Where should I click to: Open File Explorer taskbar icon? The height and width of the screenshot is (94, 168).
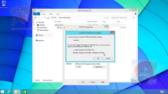[x=17, y=92]
